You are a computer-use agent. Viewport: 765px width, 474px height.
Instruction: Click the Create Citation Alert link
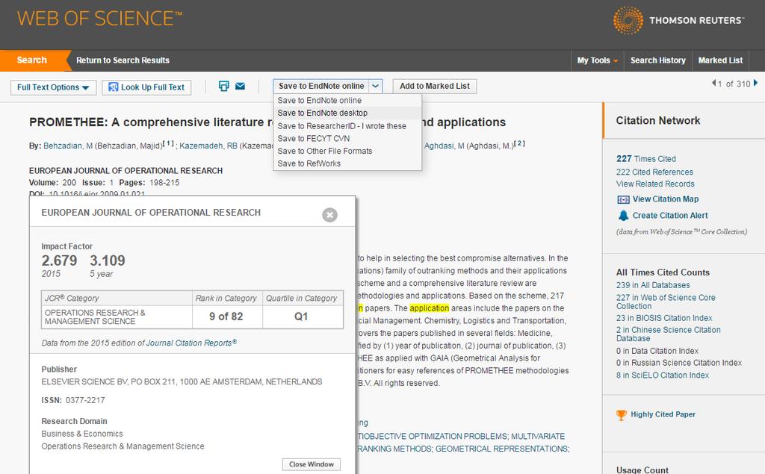coord(670,216)
